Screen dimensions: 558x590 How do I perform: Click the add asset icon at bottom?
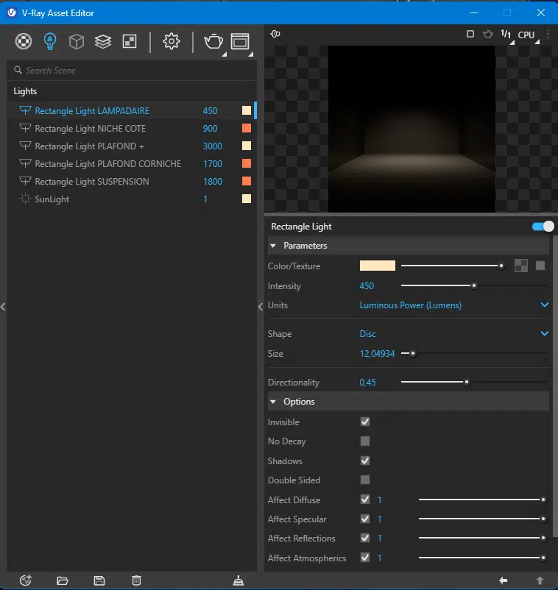pos(26,580)
